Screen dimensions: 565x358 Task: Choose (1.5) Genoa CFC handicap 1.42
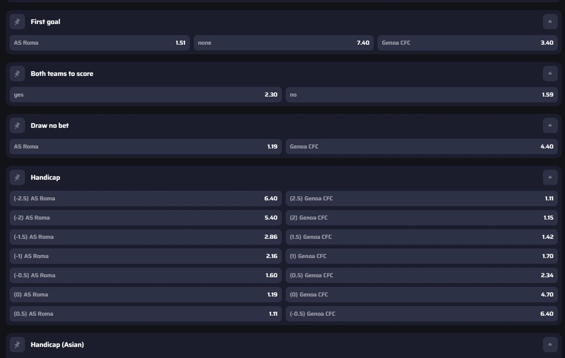[x=421, y=237]
